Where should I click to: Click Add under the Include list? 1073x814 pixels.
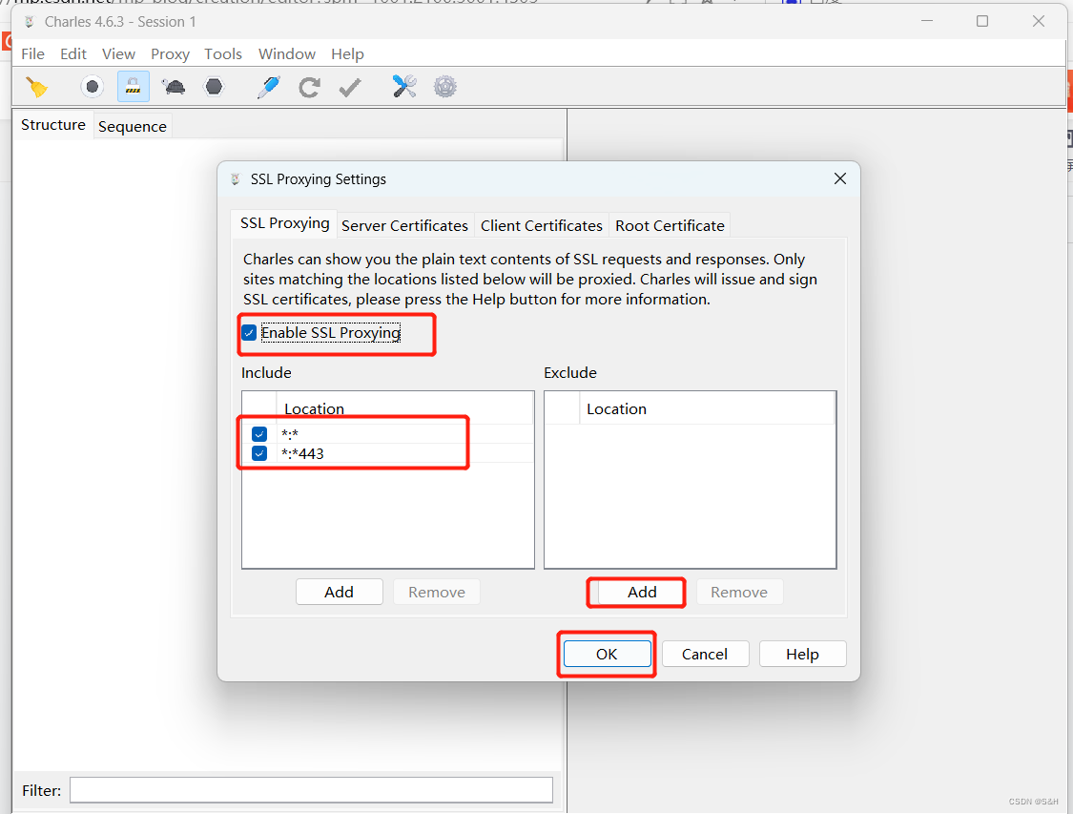click(x=340, y=593)
